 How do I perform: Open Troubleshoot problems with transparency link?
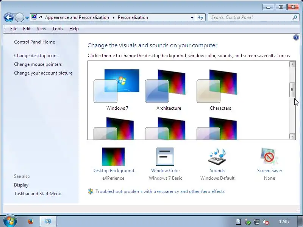160,191
